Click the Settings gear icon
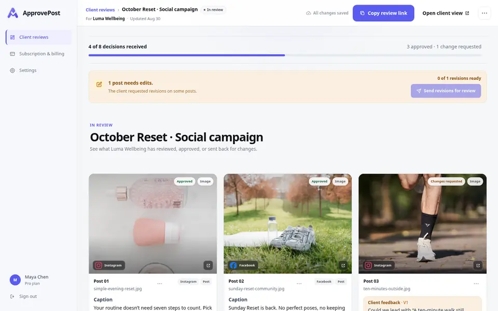 point(12,70)
